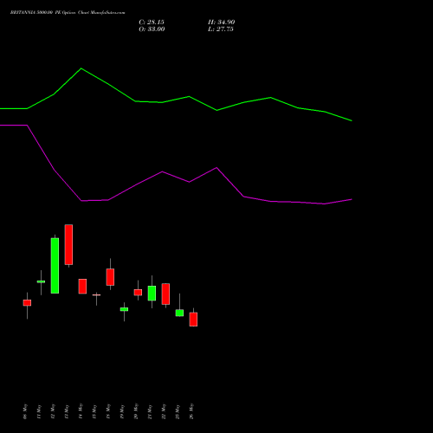Viewport: 433px width, 433px height.
Task: Click the red candle for 22 May
Action: [x=165, y=294]
